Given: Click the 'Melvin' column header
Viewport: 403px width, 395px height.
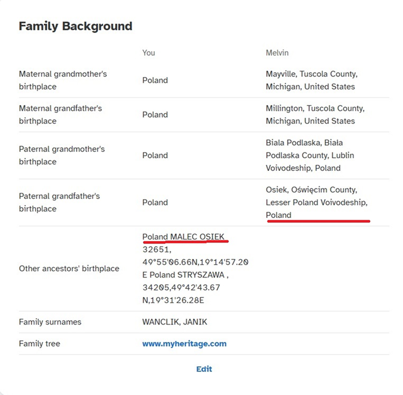Looking at the screenshot, I should pos(277,53).
